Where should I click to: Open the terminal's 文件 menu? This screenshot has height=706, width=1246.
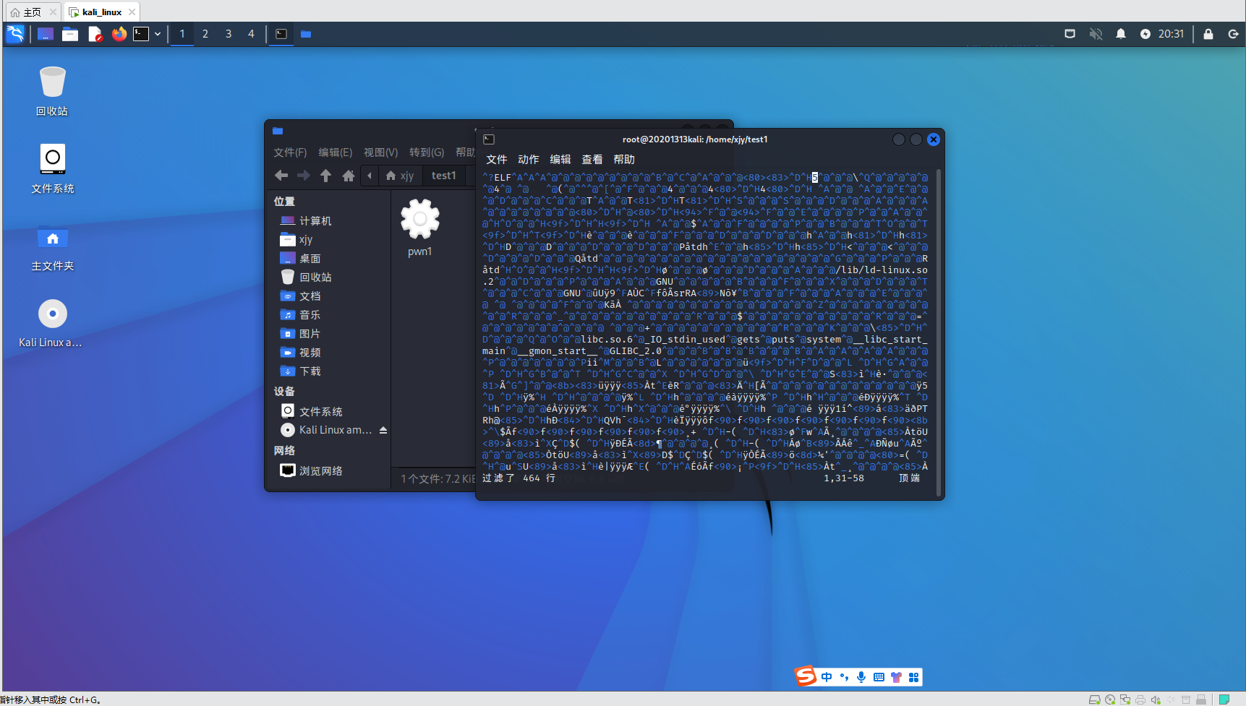pos(497,160)
